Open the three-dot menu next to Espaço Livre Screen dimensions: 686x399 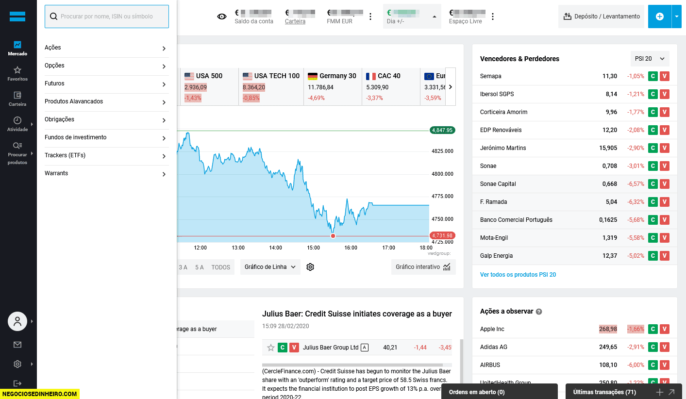(x=493, y=17)
